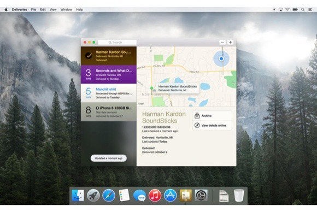Open System Preferences gear in Dock
Viewport: 317px width, 212px height.
(x=201, y=196)
